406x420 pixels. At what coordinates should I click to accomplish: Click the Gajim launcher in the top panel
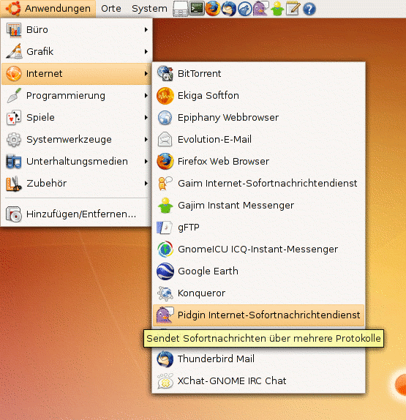coord(277,8)
